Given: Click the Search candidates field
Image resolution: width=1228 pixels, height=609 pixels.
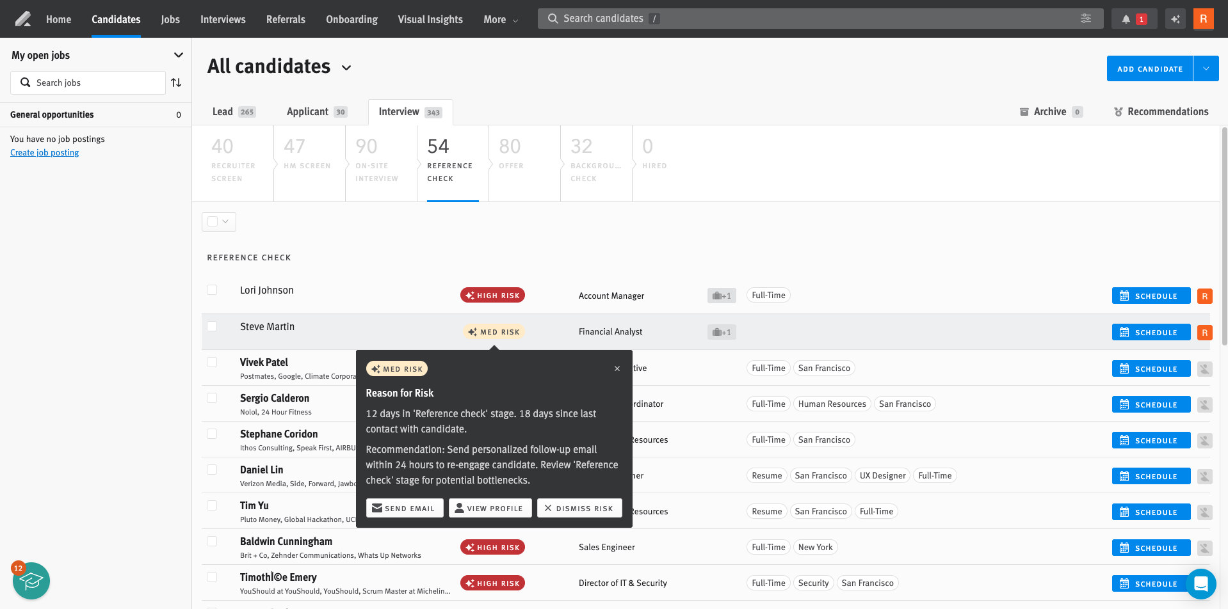Looking at the screenshot, I should click(x=807, y=19).
